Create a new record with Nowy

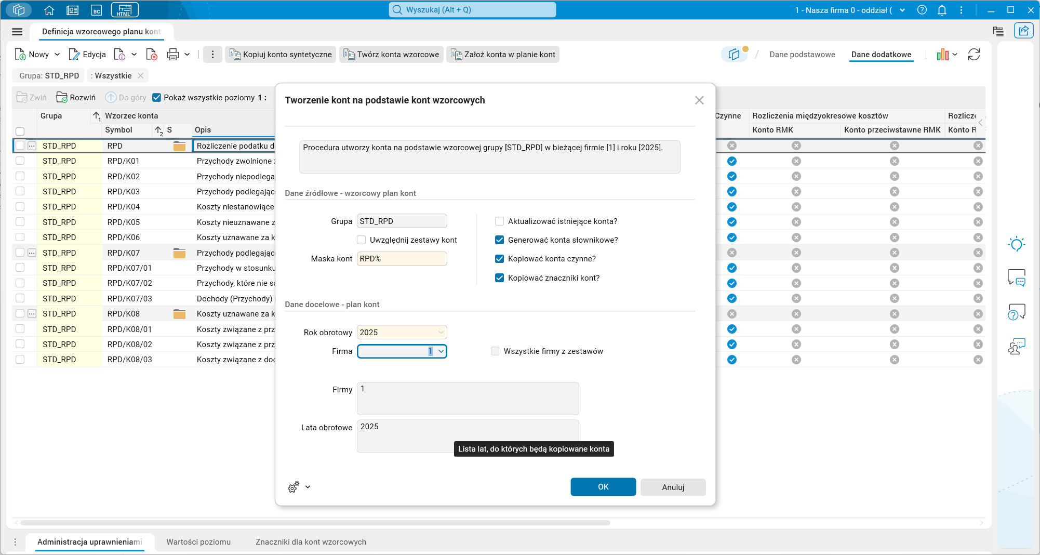(x=32, y=55)
